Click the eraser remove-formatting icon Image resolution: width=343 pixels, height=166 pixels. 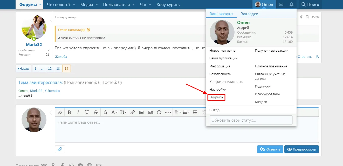(60, 112)
